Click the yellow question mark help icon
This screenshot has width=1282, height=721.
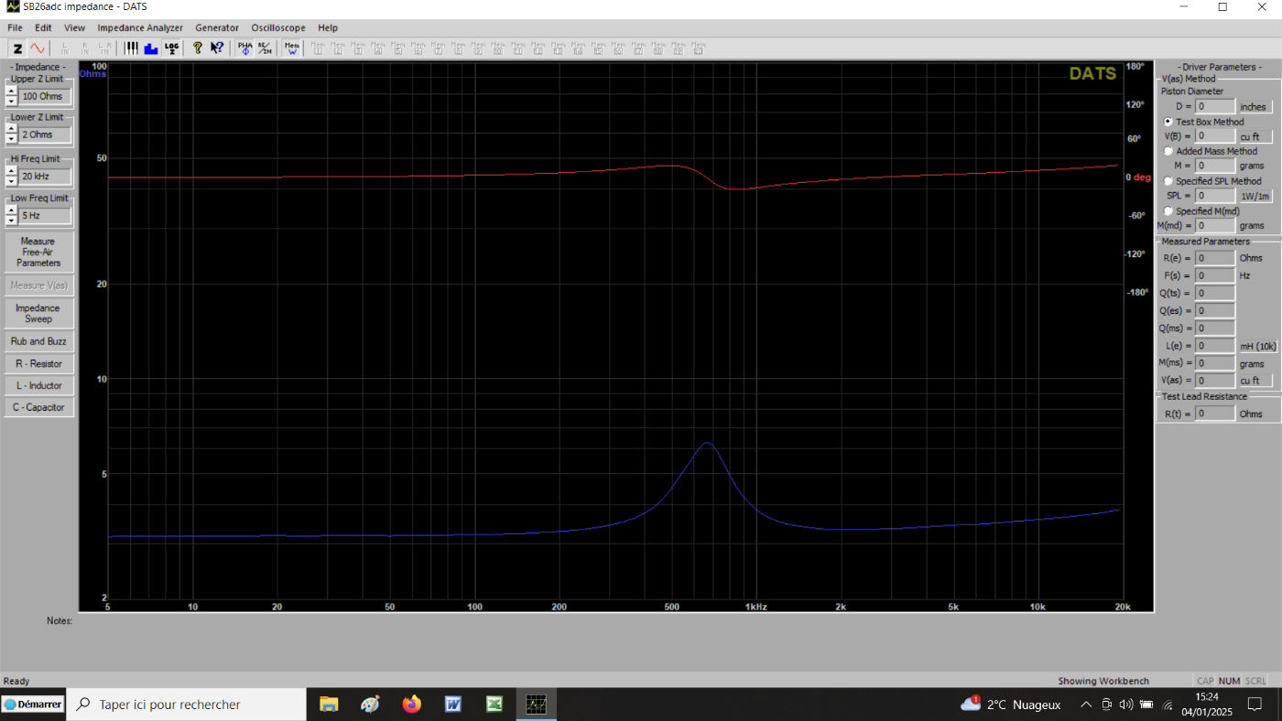click(197, 48)
